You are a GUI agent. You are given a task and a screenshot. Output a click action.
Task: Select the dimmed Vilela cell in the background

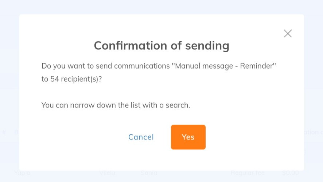(x=108, y=173)
